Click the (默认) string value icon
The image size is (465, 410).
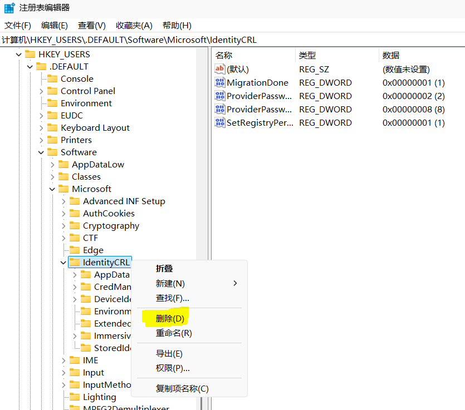click(x=220, y=70)
